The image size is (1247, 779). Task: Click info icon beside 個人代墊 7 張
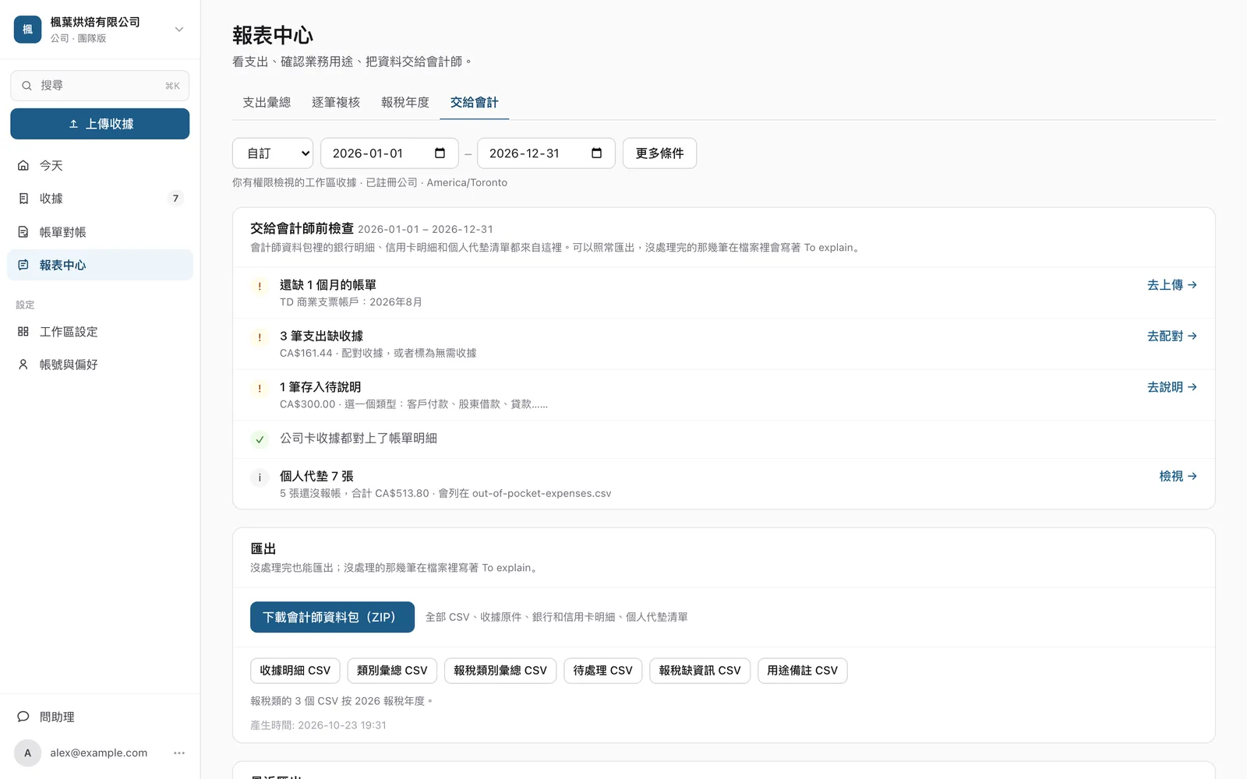(x=260, y=478)
